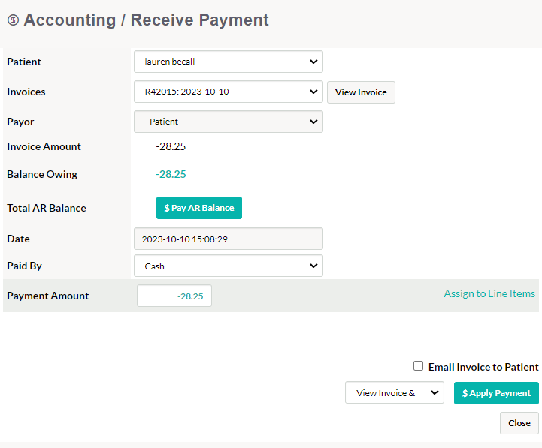
Task: Open the Patient dropdown showing lauren becall
Action: (229, 62)
